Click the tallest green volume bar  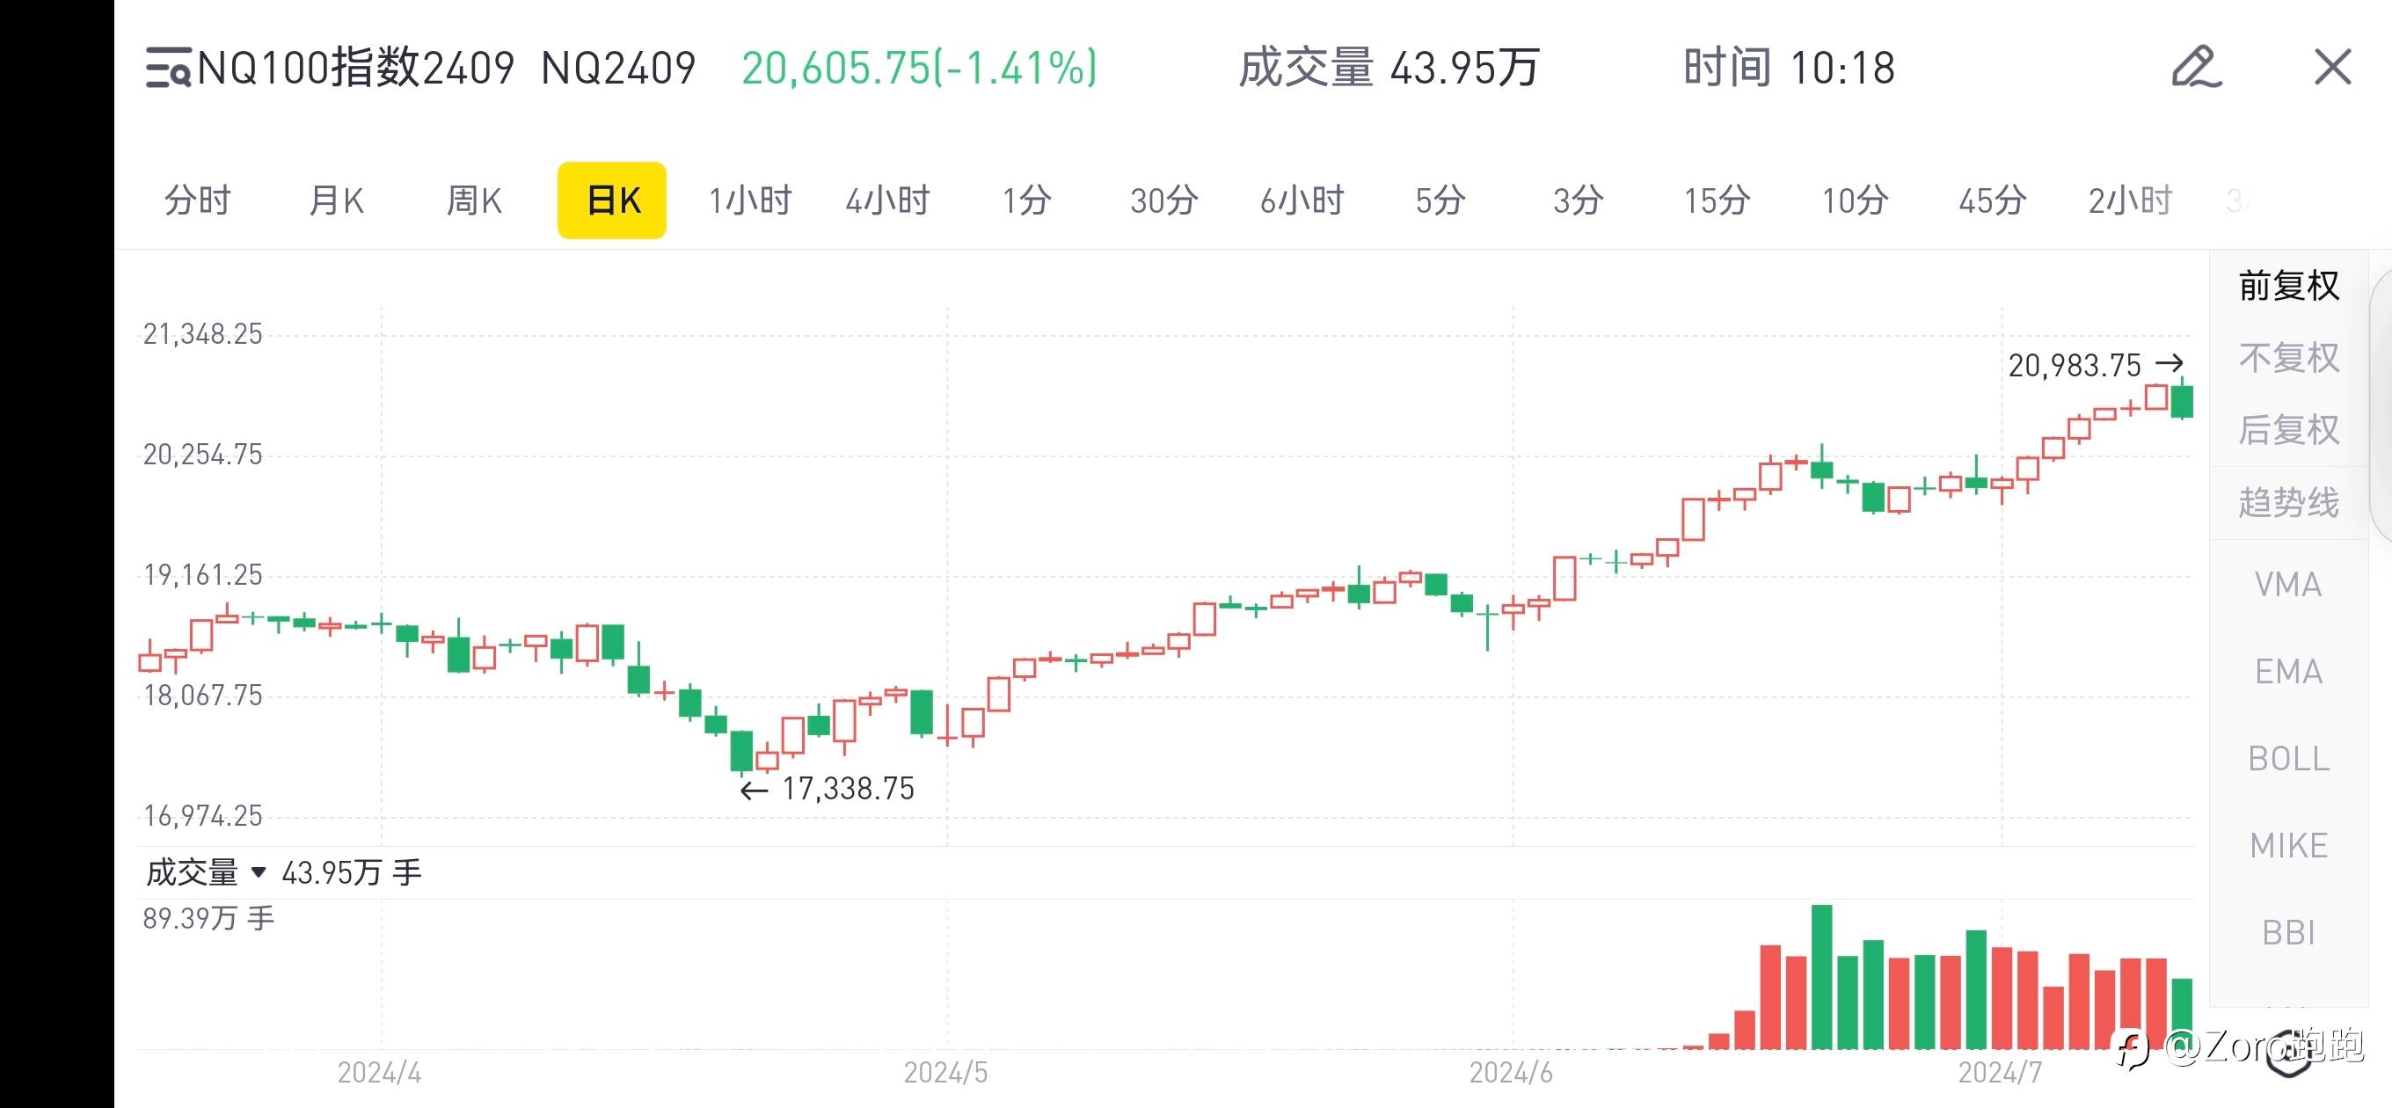[1821, 975]
